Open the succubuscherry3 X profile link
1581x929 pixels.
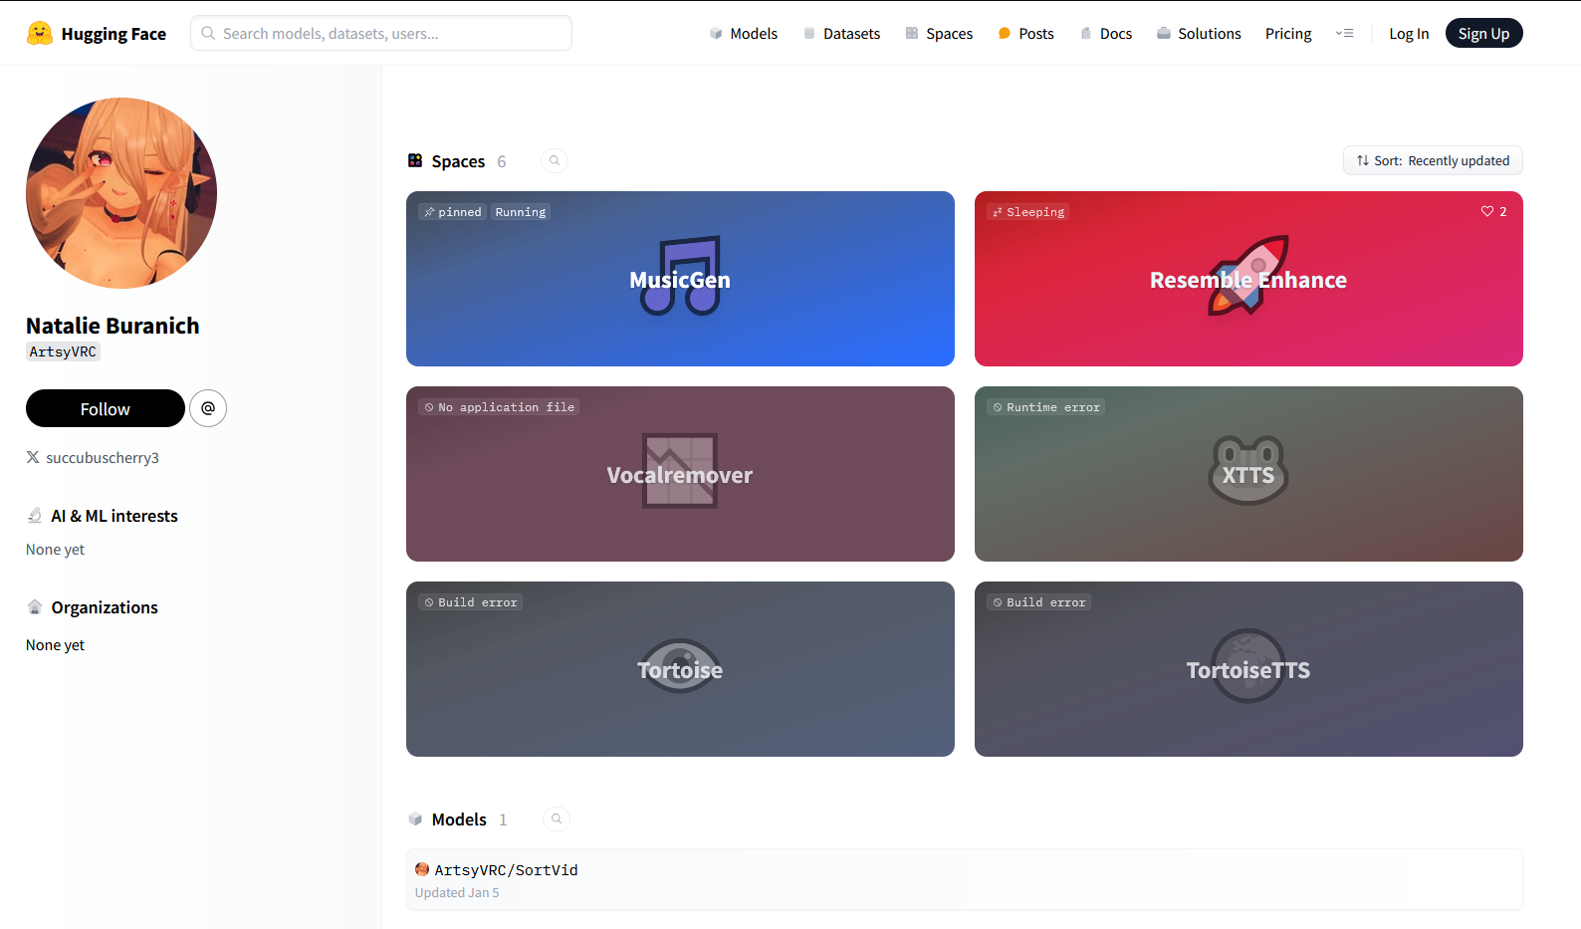[103, 458]
